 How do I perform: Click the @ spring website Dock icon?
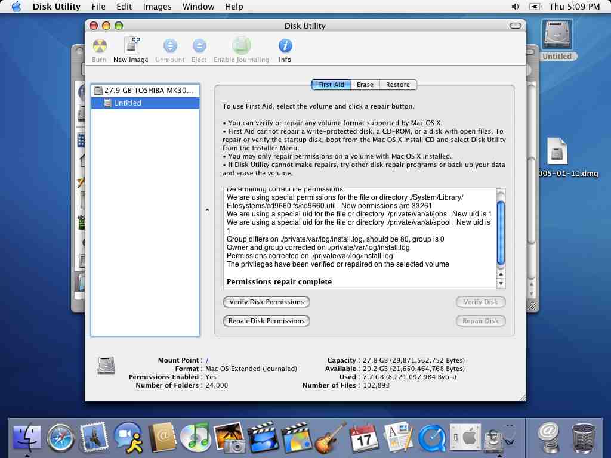coord(549,438)
